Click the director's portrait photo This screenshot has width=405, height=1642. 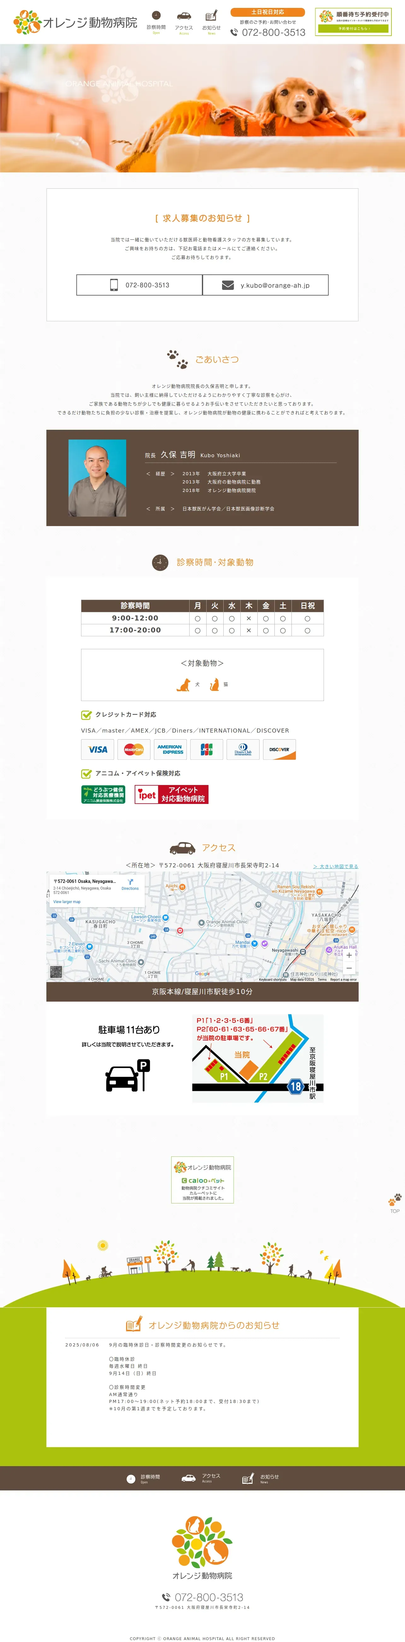point(97,477)
